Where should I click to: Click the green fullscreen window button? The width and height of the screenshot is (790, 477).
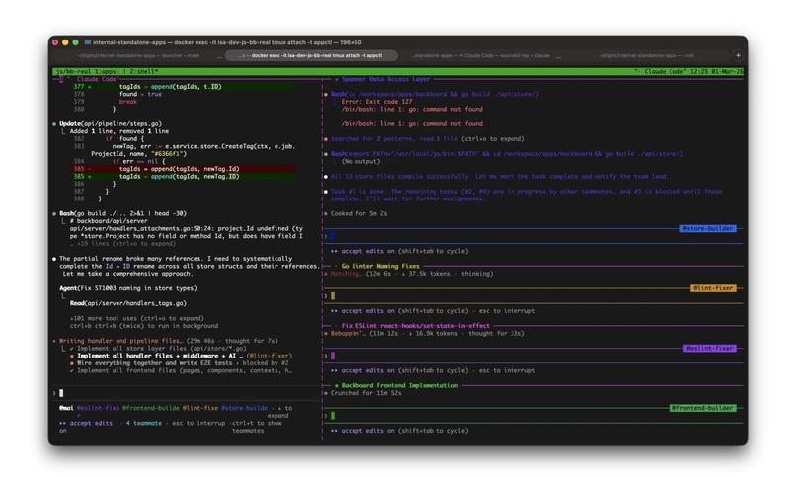75,42
